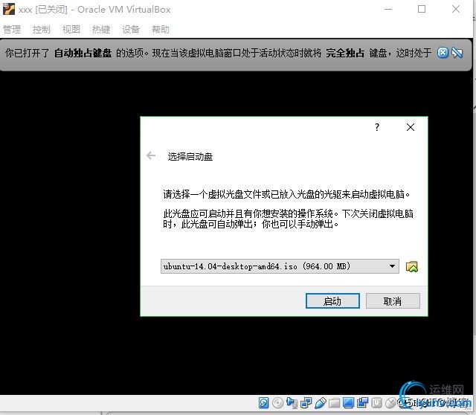Minimize the VirtualBox window

click(388, 9)
